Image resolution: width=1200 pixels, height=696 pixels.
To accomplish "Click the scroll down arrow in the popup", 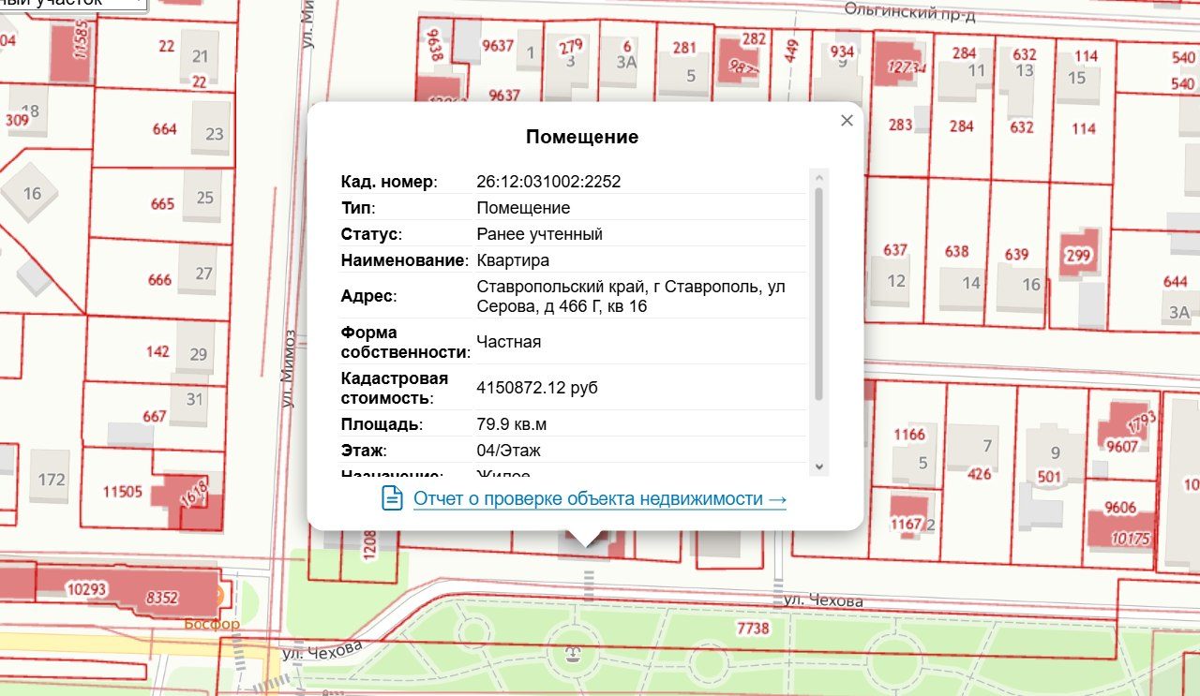I will 818,466.
